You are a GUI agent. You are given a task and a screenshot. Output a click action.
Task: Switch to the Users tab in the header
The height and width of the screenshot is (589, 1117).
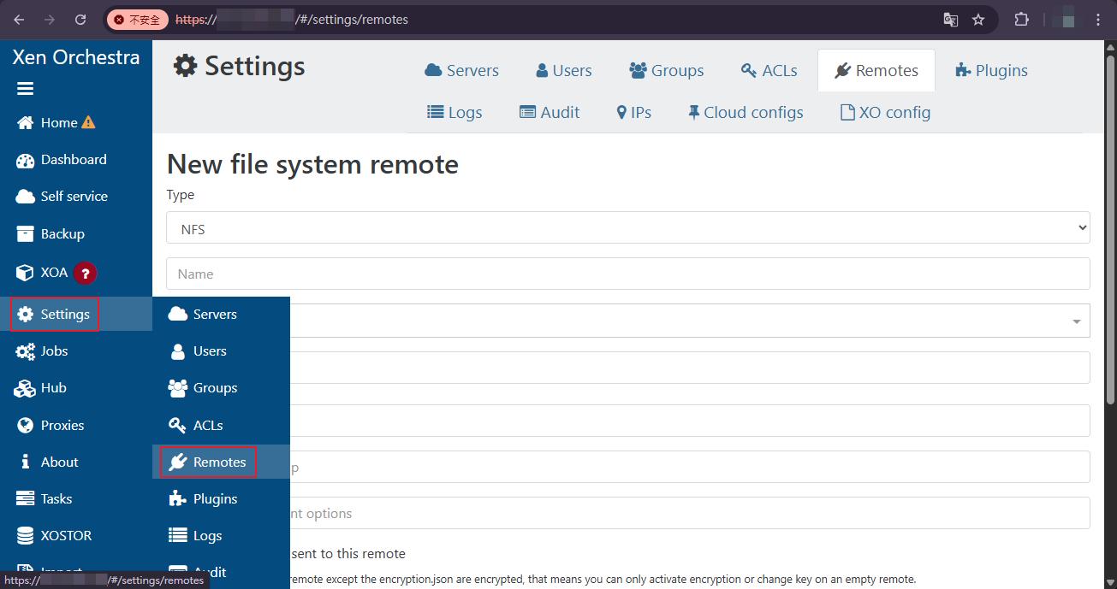(x=563, y=70)
